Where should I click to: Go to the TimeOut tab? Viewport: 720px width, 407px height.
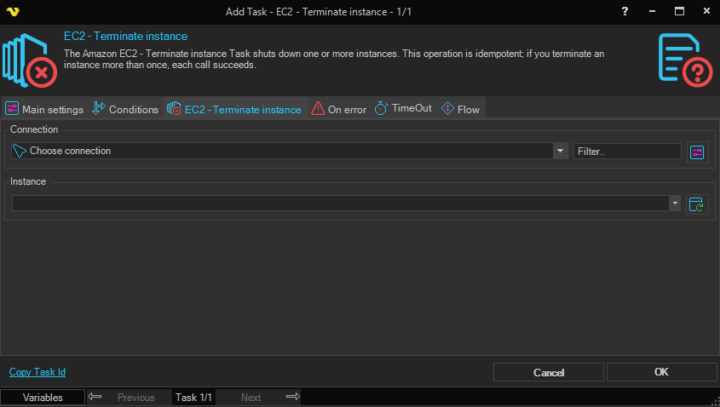[403, 109]
